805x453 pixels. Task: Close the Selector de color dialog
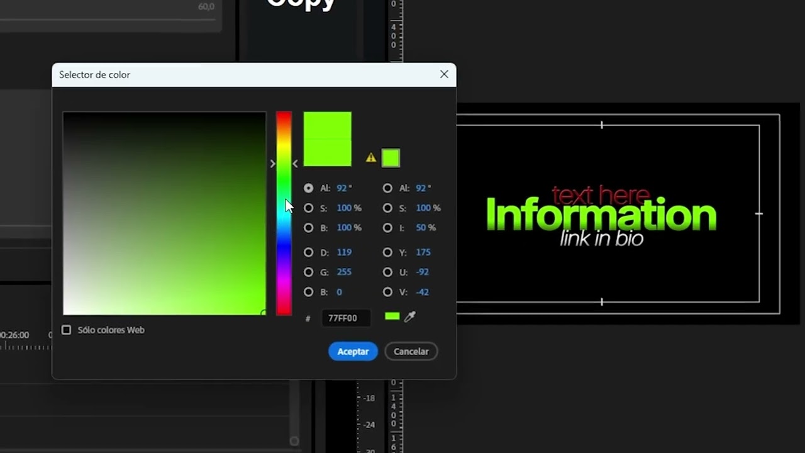point(444,74)
